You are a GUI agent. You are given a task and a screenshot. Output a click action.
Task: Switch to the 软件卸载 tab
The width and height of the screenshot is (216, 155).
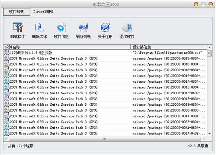click(16, 12)
